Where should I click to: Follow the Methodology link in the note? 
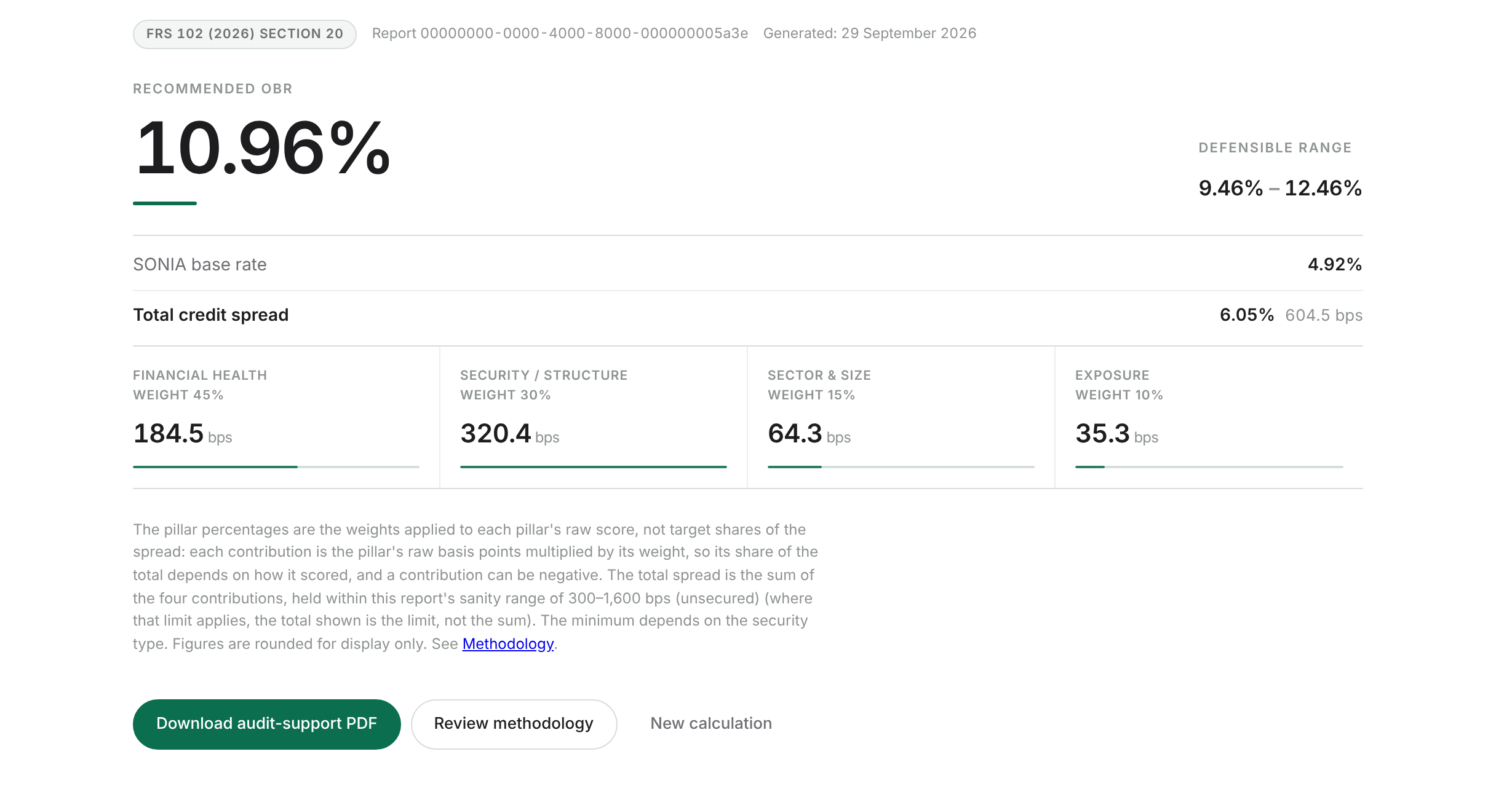pyautogui.click(x=507, y=644)
